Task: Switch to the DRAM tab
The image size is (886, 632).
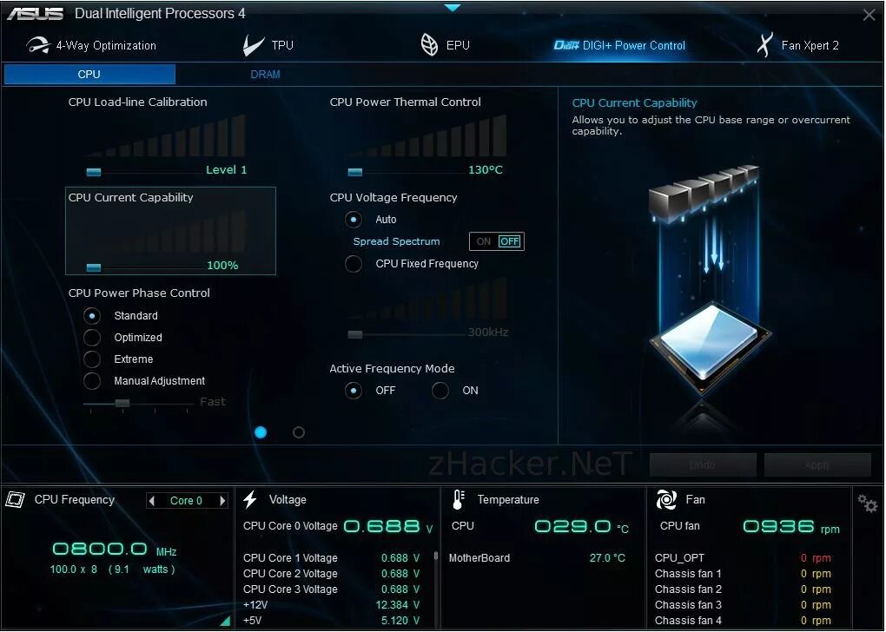Action: (x=265, y=74)
